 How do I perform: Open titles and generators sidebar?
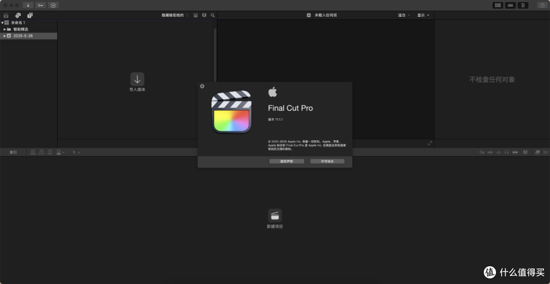(30, 15)
